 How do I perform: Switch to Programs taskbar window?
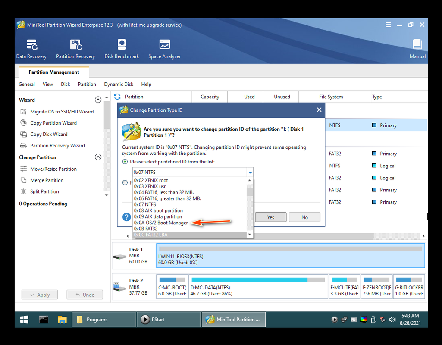(x=104, y=320)
